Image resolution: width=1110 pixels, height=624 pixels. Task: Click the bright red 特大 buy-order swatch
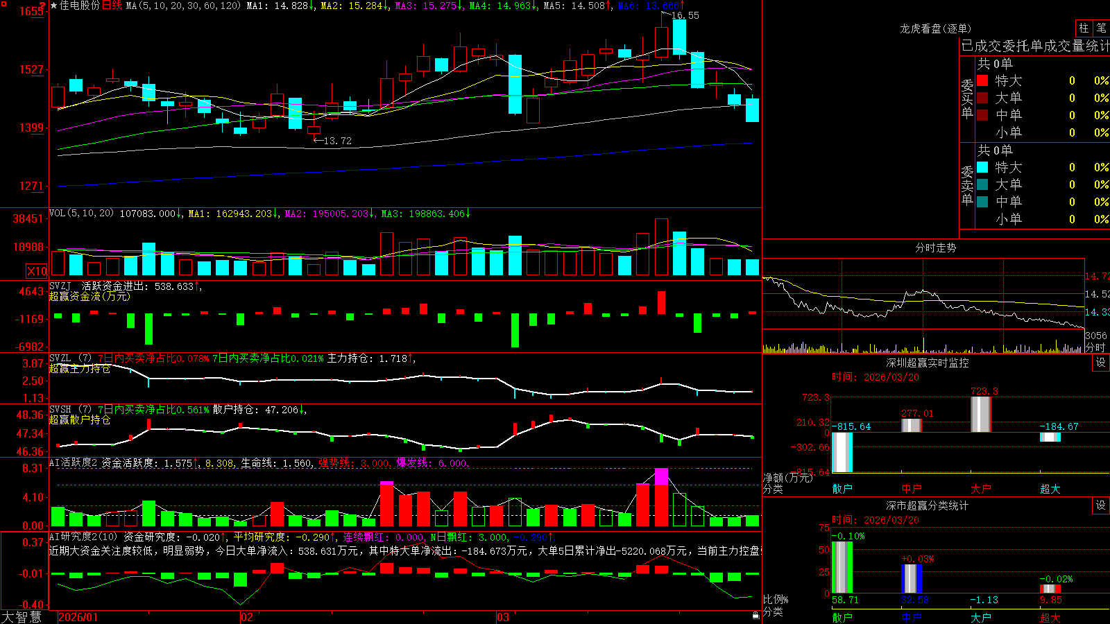982,80
